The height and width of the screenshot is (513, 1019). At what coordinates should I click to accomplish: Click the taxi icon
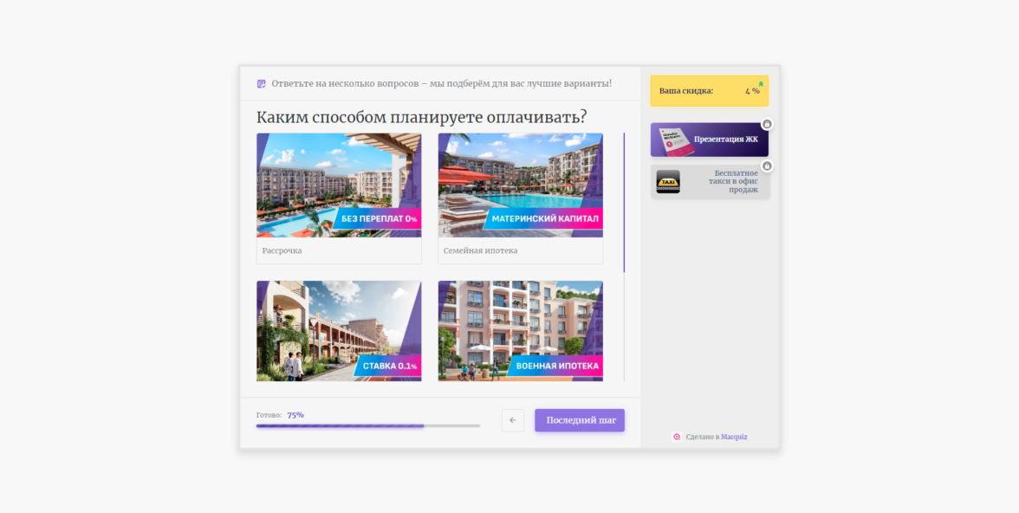click(x=668, y=181)
